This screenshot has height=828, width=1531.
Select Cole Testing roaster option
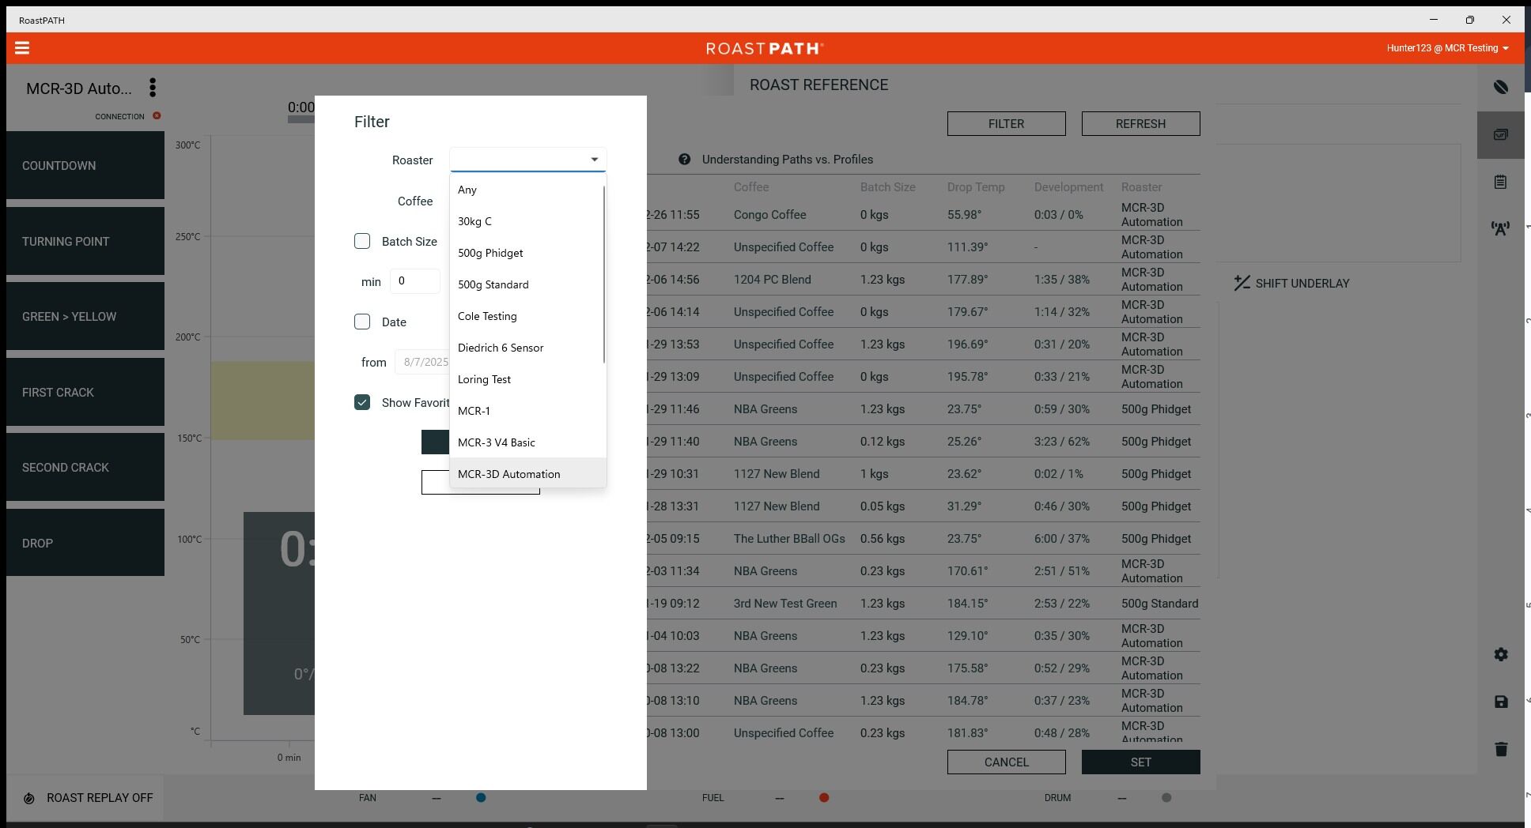527,316
